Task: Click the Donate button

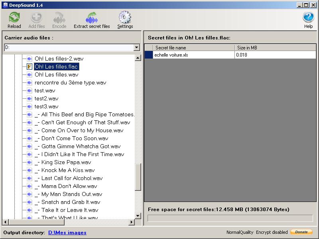Action: coord(301,232)
